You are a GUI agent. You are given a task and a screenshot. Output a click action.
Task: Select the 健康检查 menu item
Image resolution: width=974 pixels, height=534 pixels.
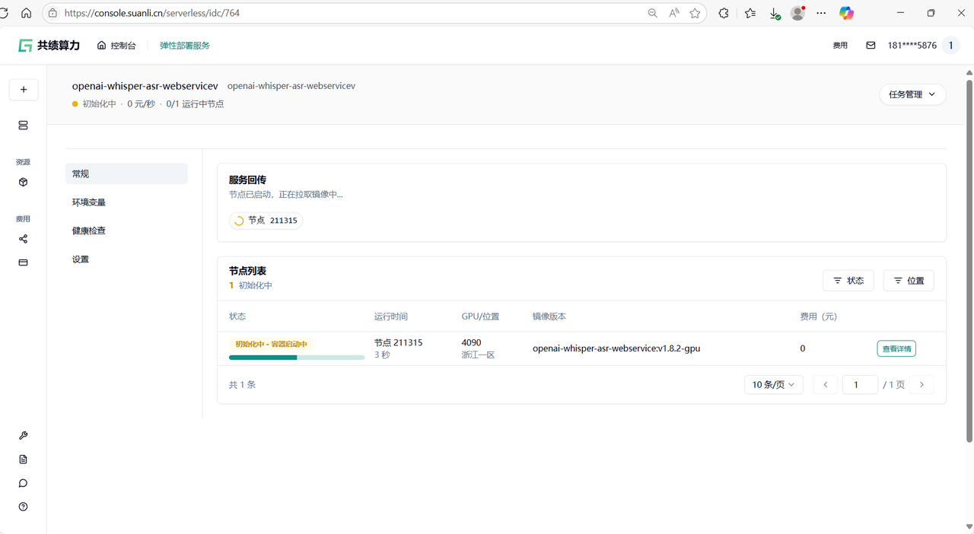pos(89,230)
